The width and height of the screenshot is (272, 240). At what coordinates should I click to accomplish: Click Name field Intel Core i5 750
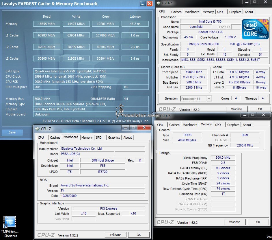point(210,21)
